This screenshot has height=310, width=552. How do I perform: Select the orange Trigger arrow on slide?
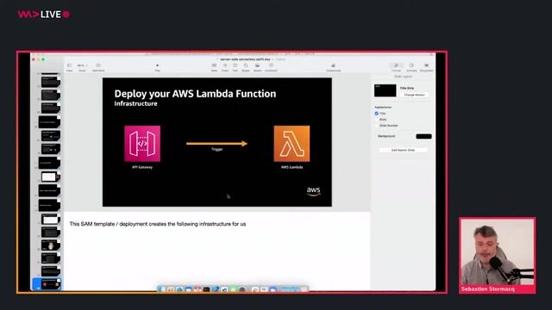pos(216,144)
